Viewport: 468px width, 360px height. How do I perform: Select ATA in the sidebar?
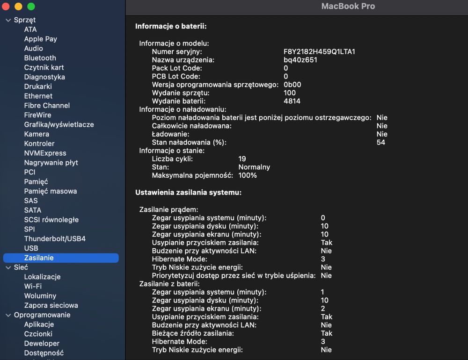click(30, 29)
